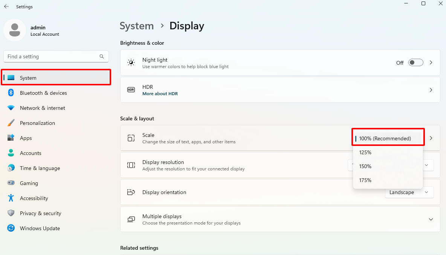Click the Display orientation icon
446x255 pixels.
[131, 192]
